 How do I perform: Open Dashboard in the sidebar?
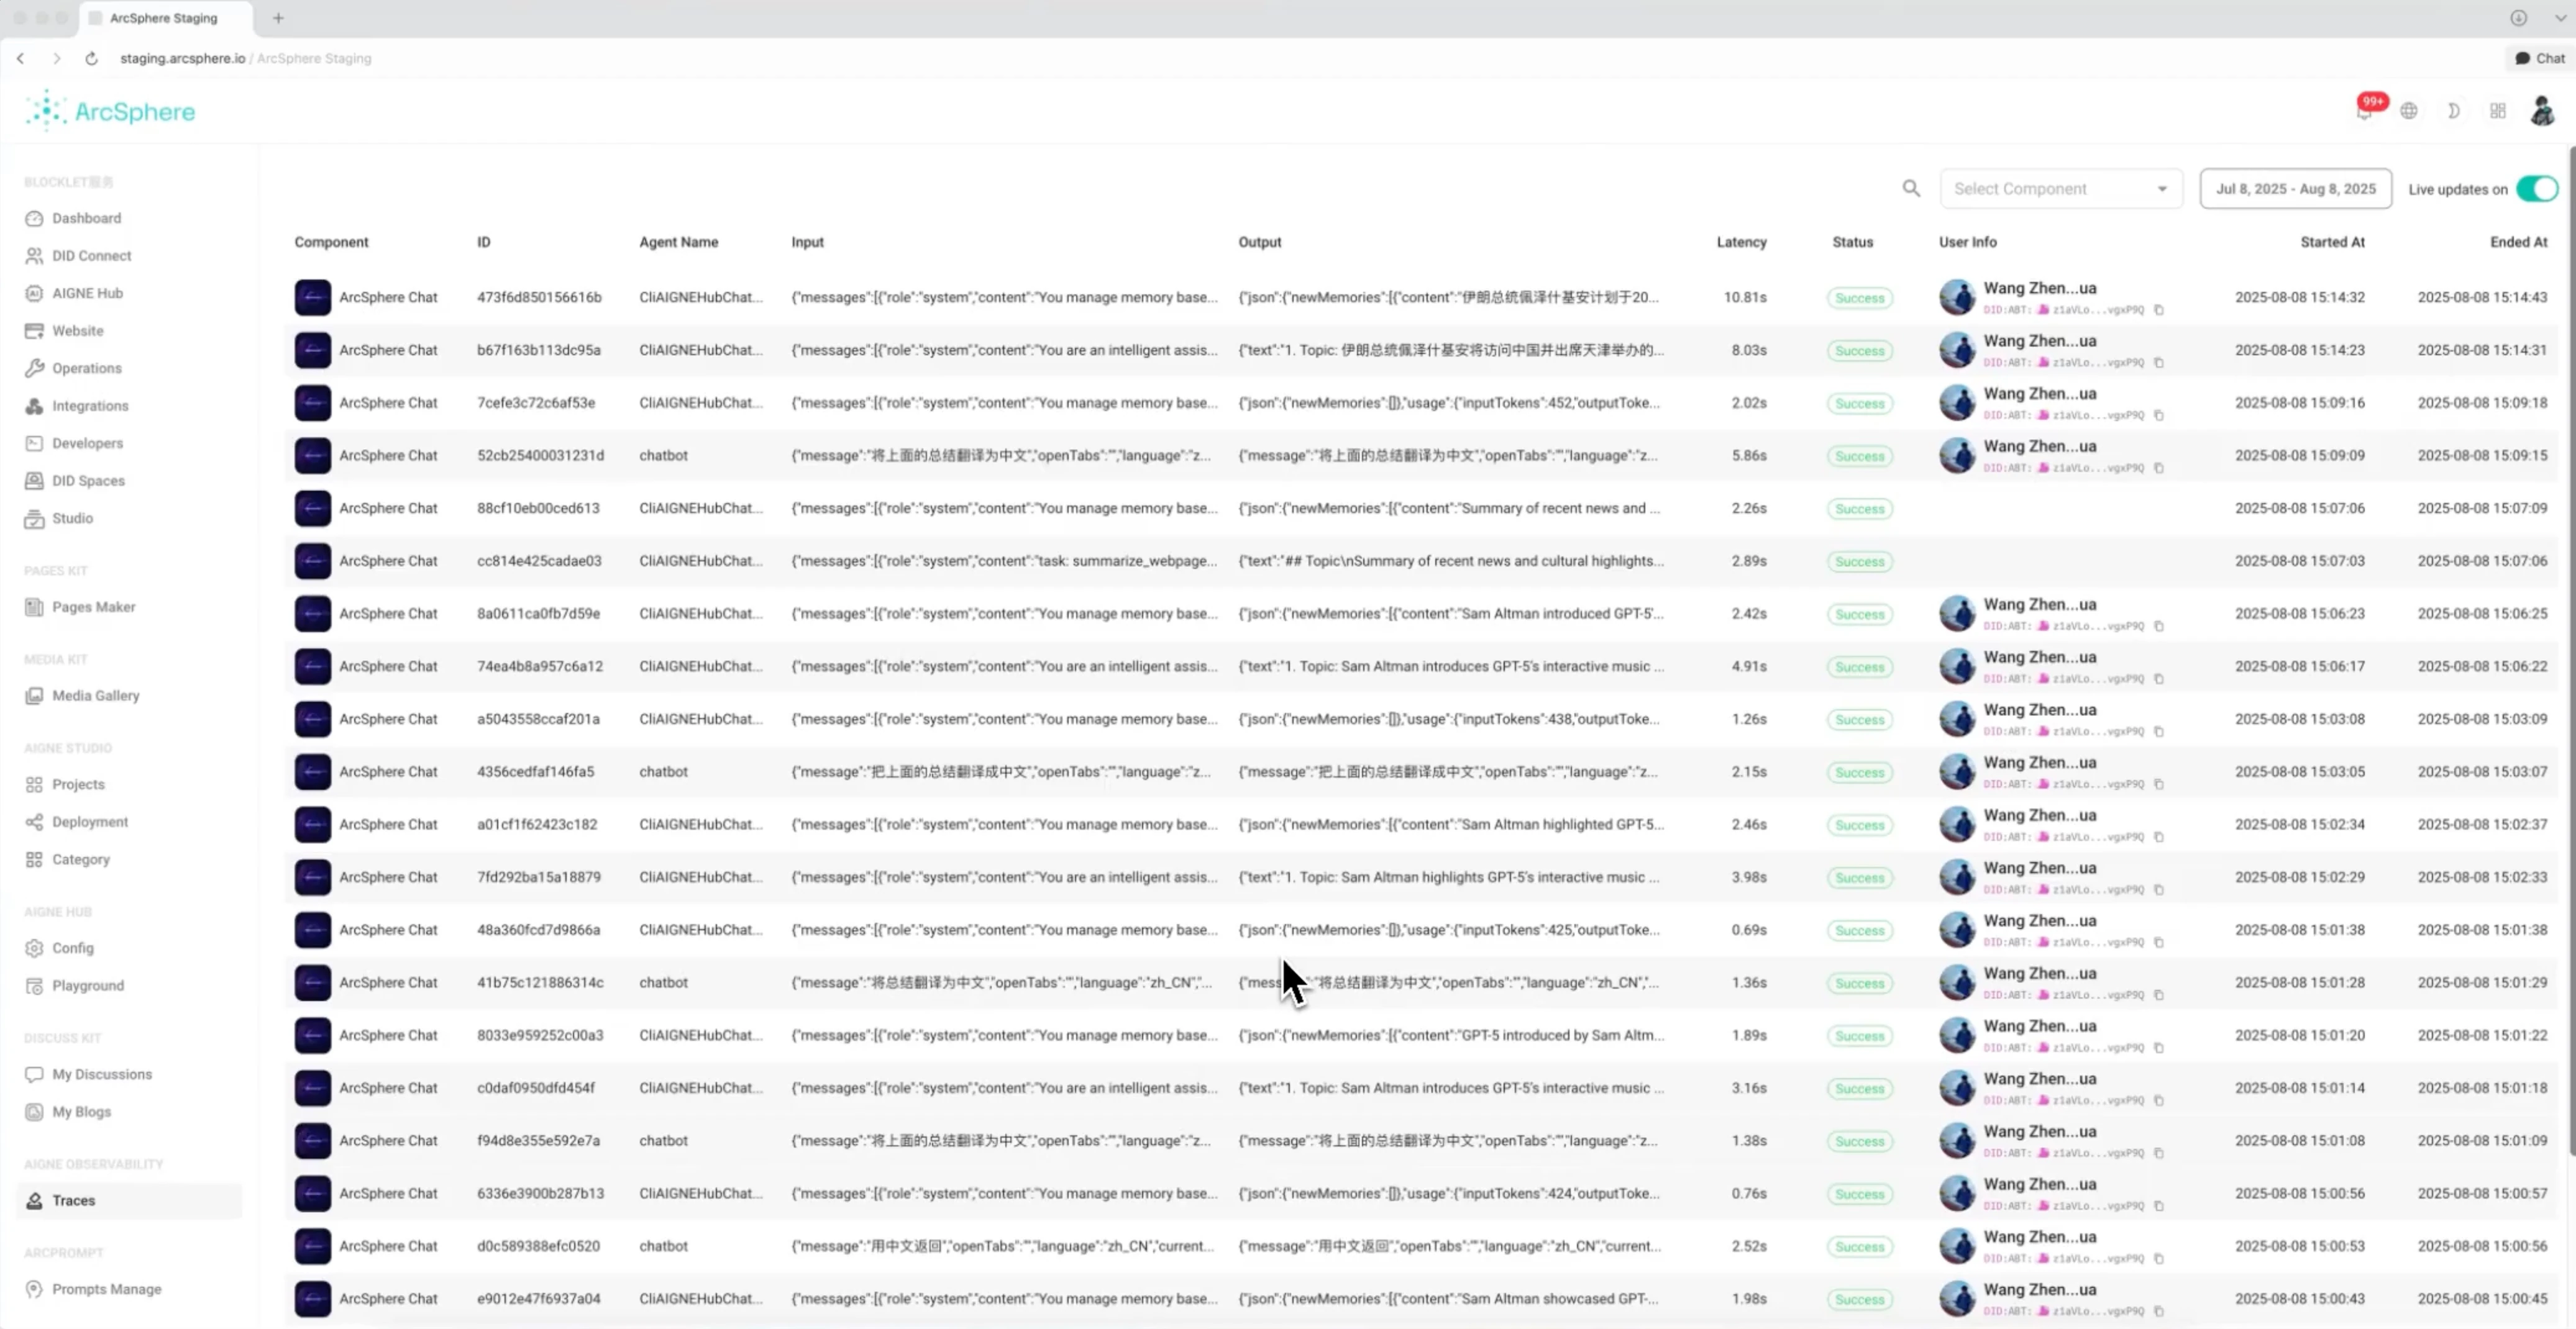86,218
